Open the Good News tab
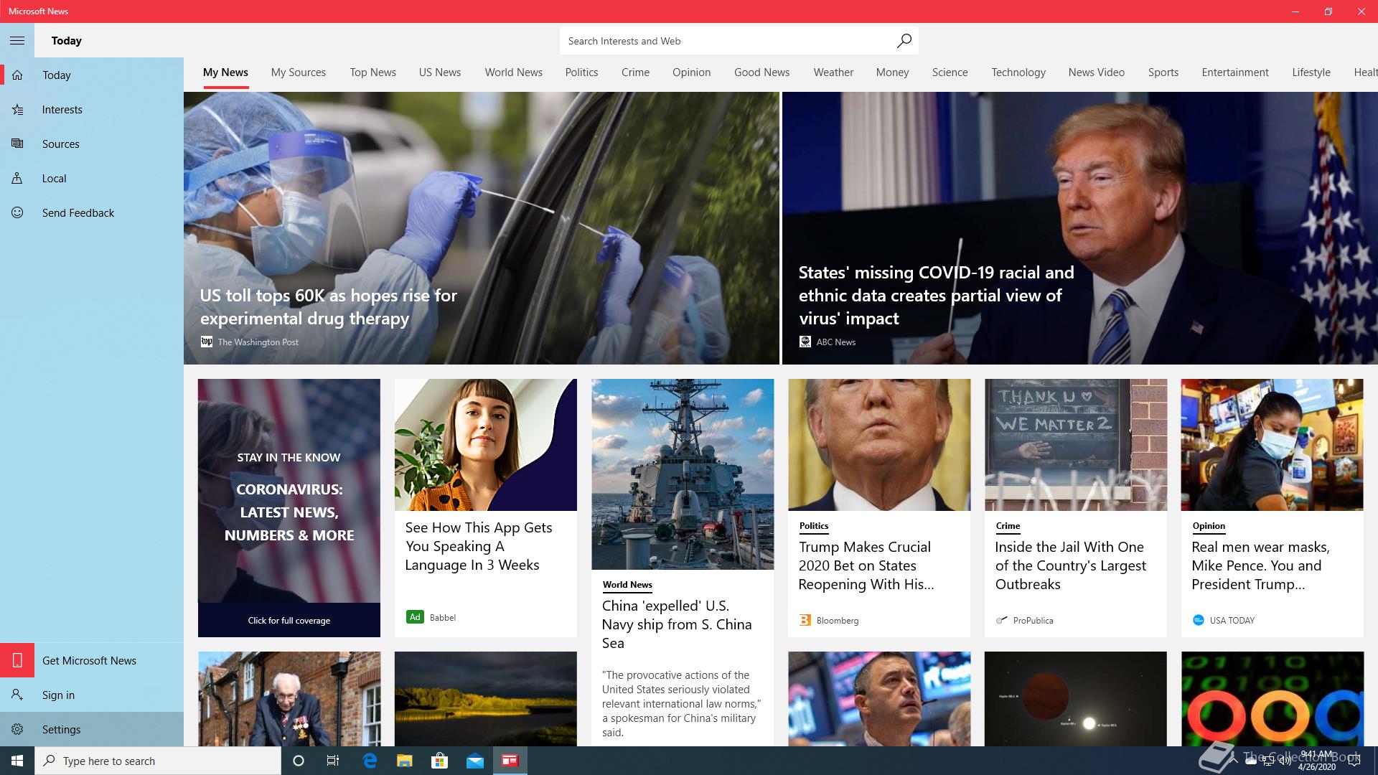The height and width of the screenshot is (775, 1378). click(x=762, y=72)
